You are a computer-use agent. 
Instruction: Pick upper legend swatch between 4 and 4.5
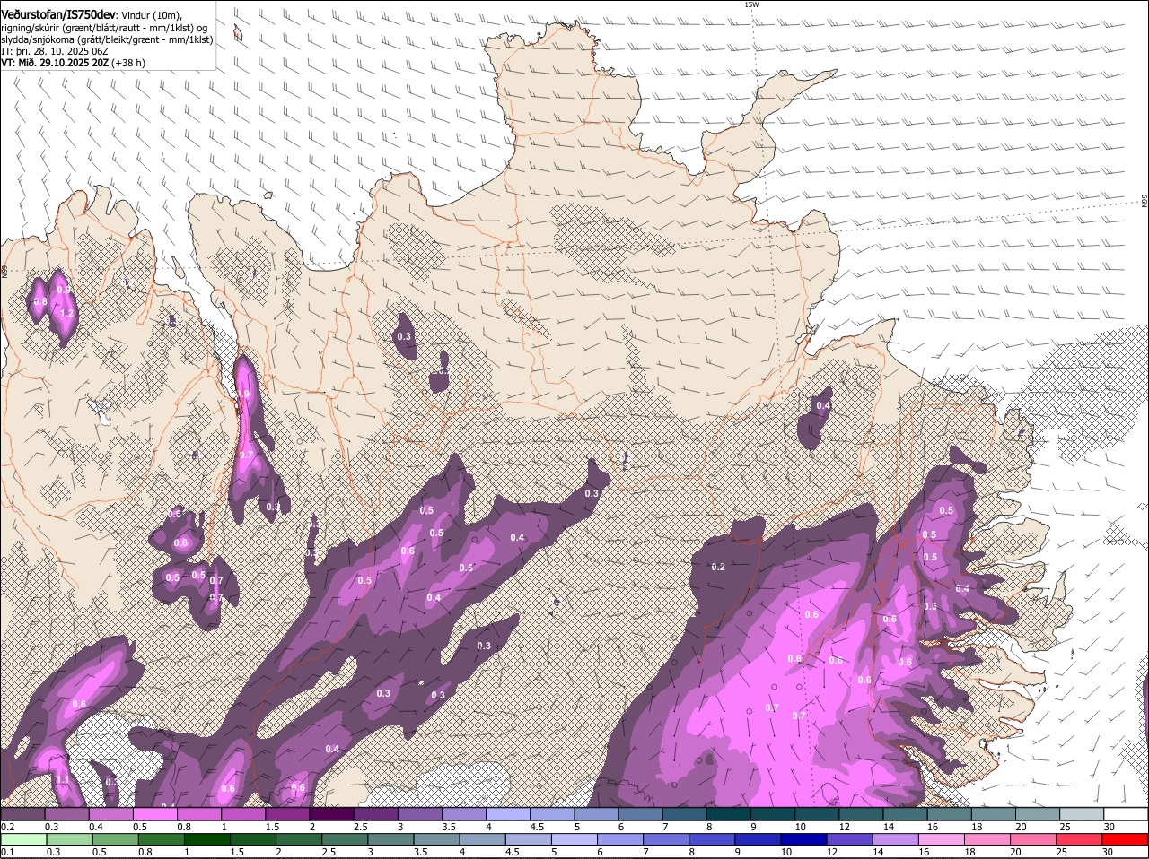click(508, 813)
